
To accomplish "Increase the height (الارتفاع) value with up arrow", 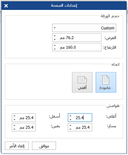I will coord(55,45).
